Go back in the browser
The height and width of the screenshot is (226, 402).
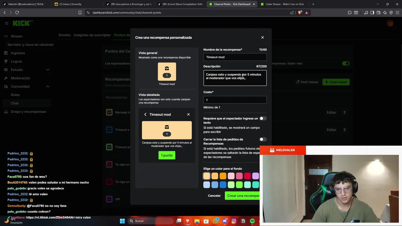pos(4,13)
